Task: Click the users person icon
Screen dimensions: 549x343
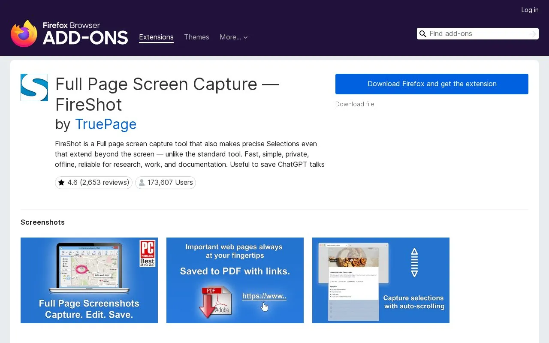Action: click(142, 183)
